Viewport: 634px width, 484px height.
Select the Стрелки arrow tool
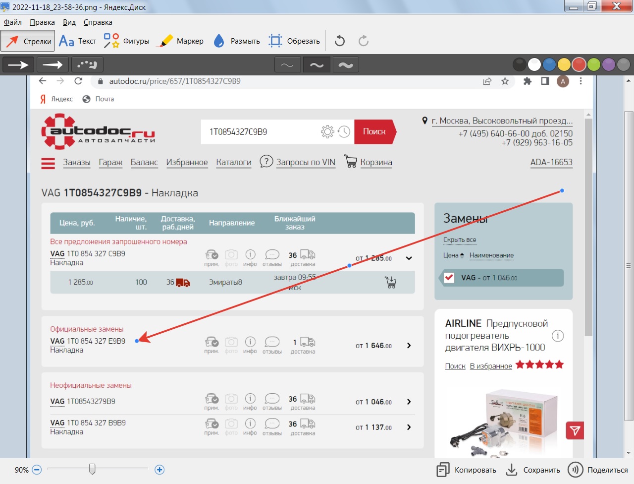pyautogui.click(x=28, y=41)
